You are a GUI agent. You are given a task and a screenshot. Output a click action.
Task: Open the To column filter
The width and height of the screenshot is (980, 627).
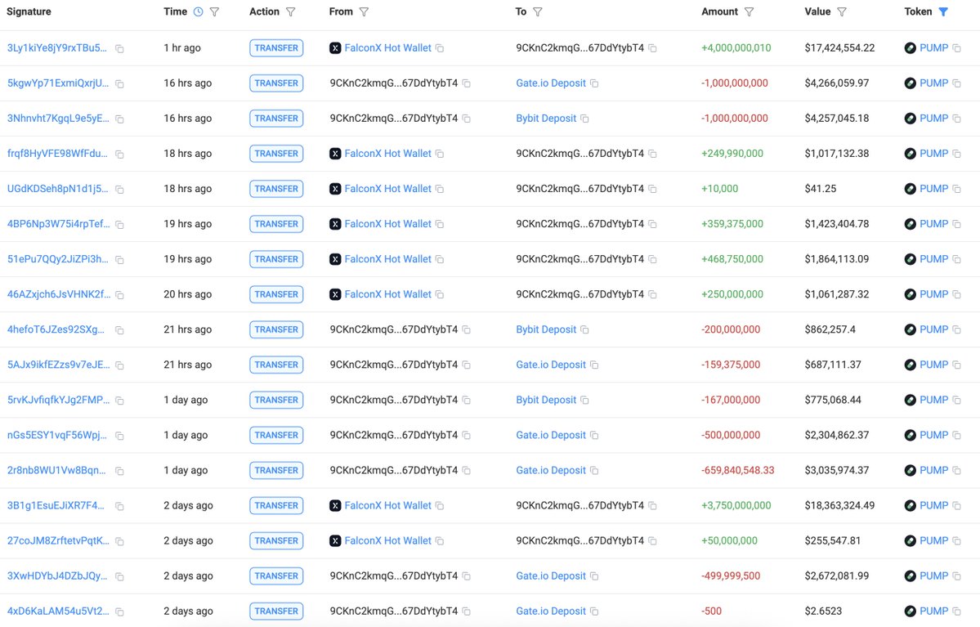click(538, 12)
